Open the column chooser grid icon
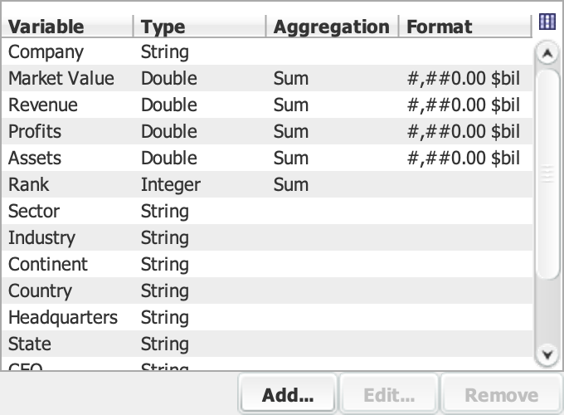564x415 pixels. [x=547, y=22]
